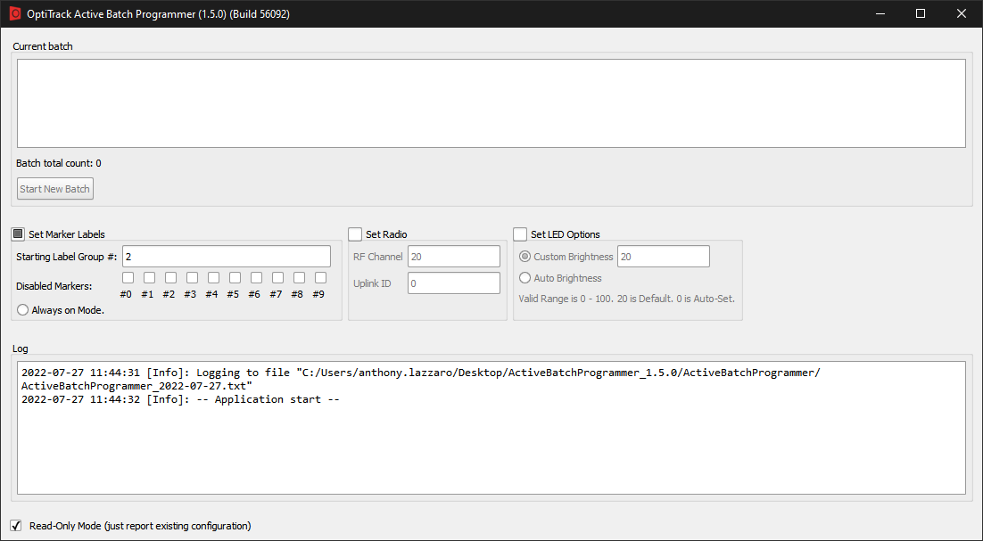Disable Read-Only Mode at the bottom
983x541 pixels.
click(x=15, y=525)
